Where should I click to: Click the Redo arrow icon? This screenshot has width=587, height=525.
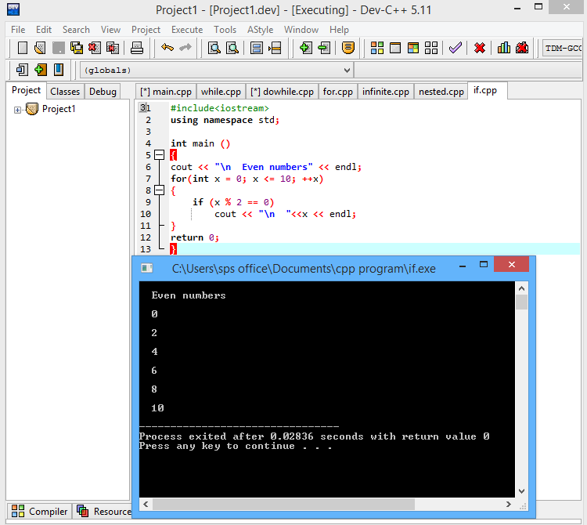185,48
